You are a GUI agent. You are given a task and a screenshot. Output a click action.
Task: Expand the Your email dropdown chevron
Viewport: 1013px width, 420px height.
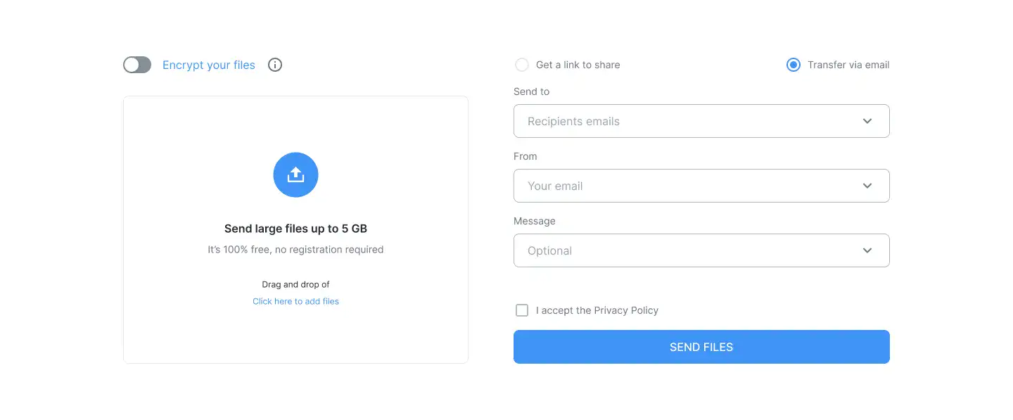(867, 186)
